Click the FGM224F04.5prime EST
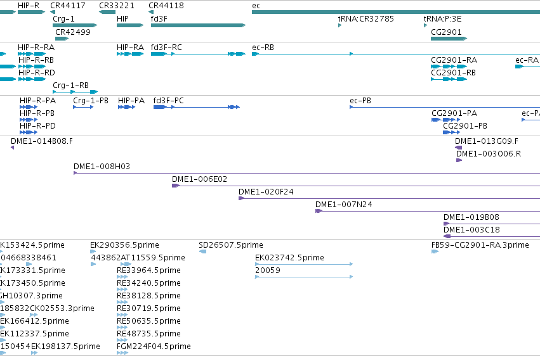 click(x=122, y=353)
